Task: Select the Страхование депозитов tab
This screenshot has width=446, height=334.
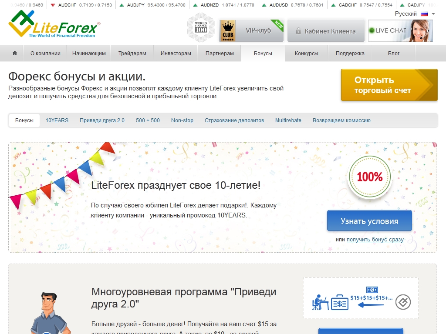Action: point(234,120)
